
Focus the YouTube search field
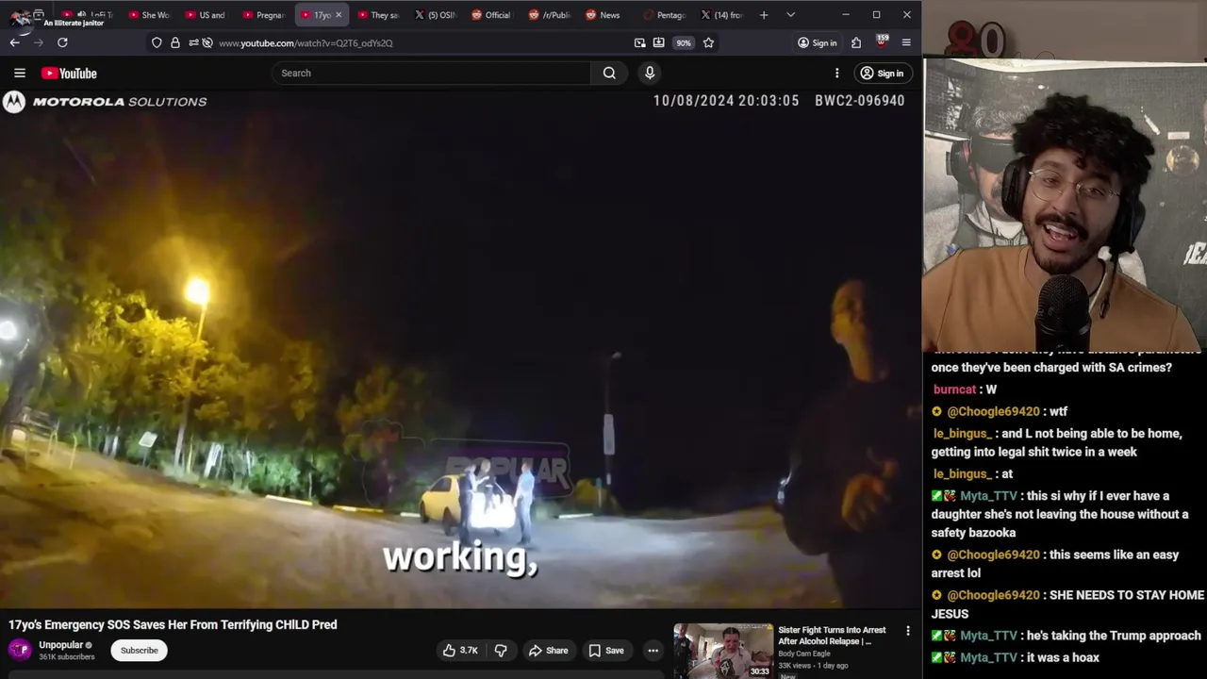point(431,73)
